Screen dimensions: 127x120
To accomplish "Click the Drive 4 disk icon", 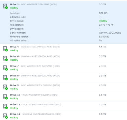I will tap(5, 49).
